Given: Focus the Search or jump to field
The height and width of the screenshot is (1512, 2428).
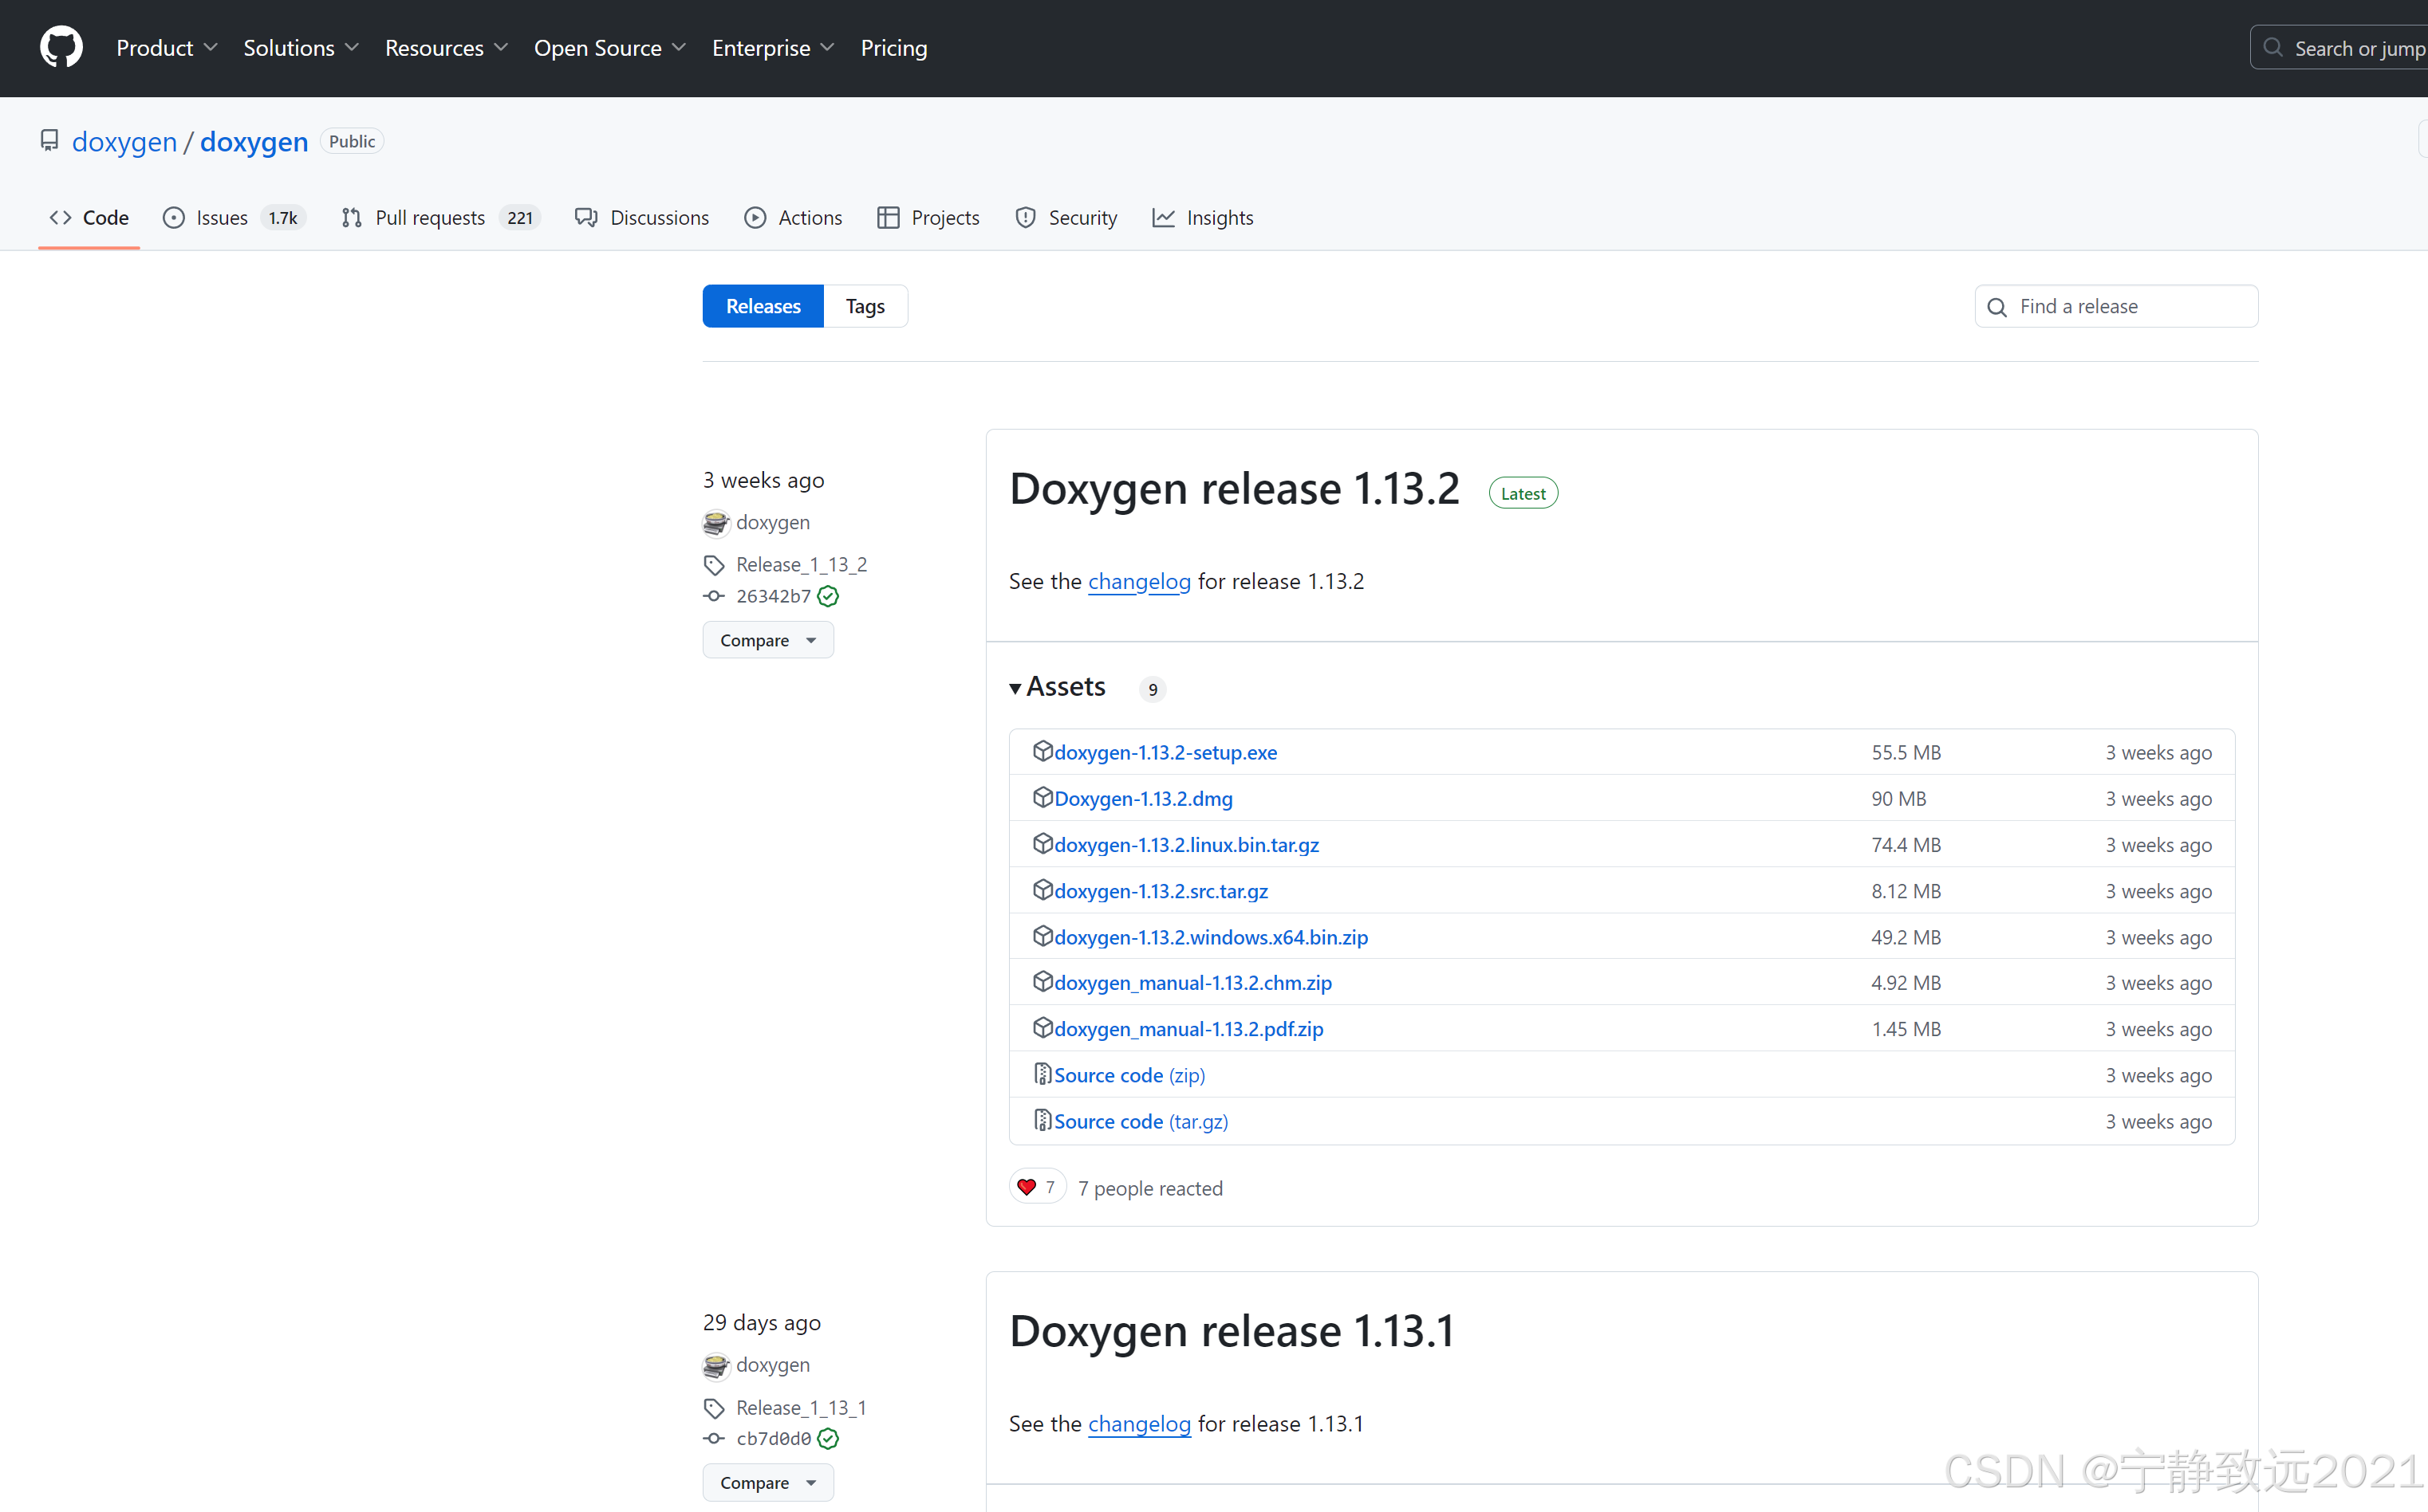Looking at the screenshot, I should (x=2339, y=47).
